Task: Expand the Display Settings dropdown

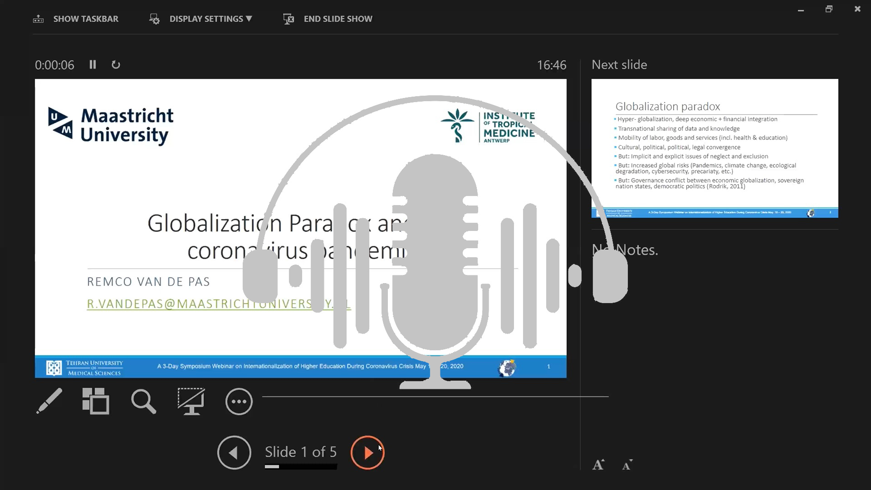Action: [210, 19]
